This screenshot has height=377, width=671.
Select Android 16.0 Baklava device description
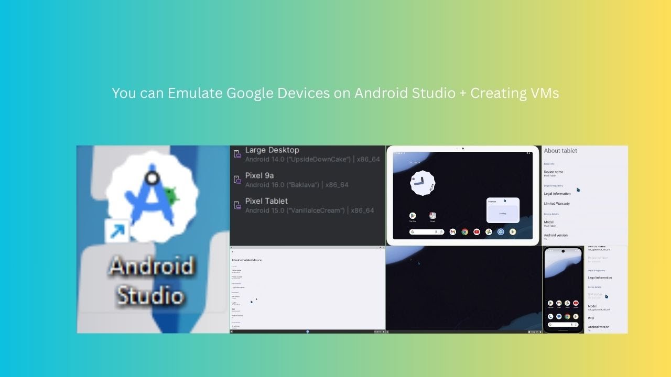297,185
